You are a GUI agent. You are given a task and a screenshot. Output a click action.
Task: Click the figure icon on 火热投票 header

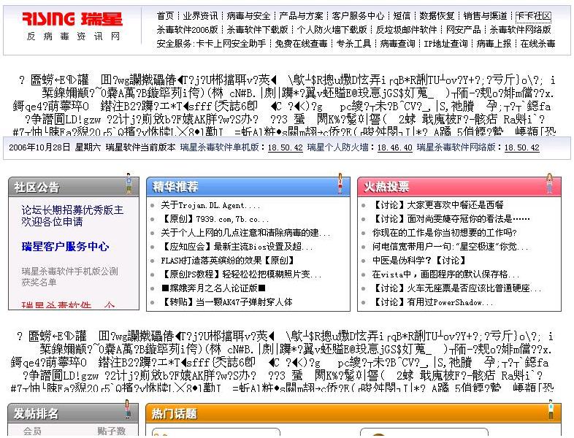pos(549,183)
